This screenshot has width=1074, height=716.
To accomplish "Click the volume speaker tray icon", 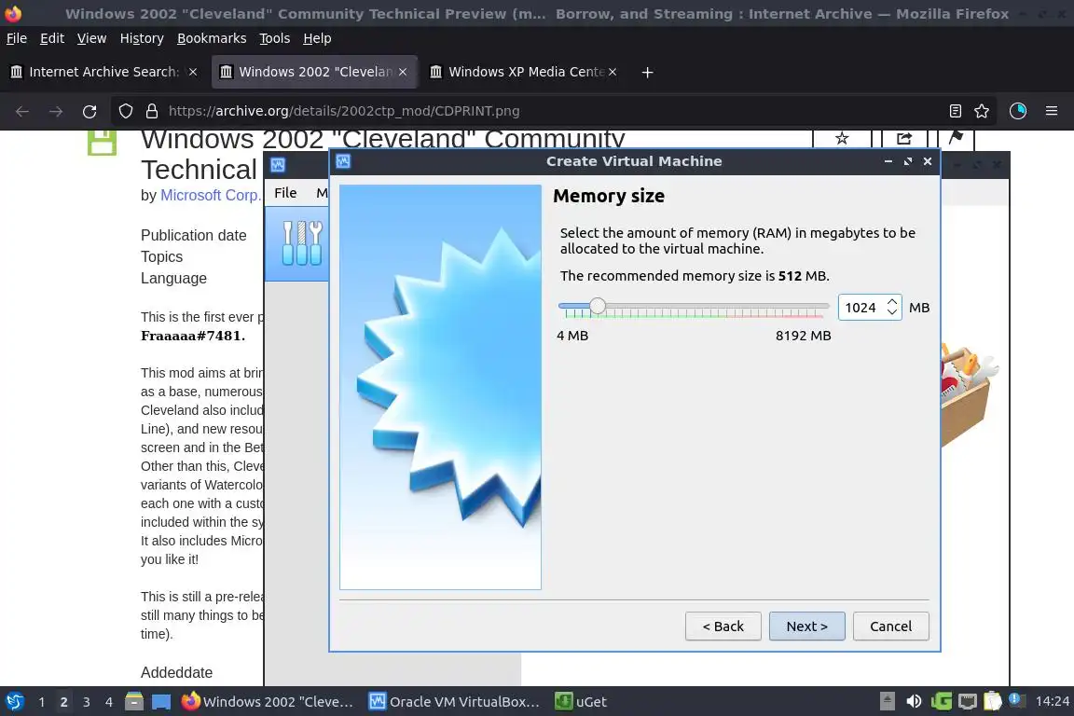I will coord(914,701).
